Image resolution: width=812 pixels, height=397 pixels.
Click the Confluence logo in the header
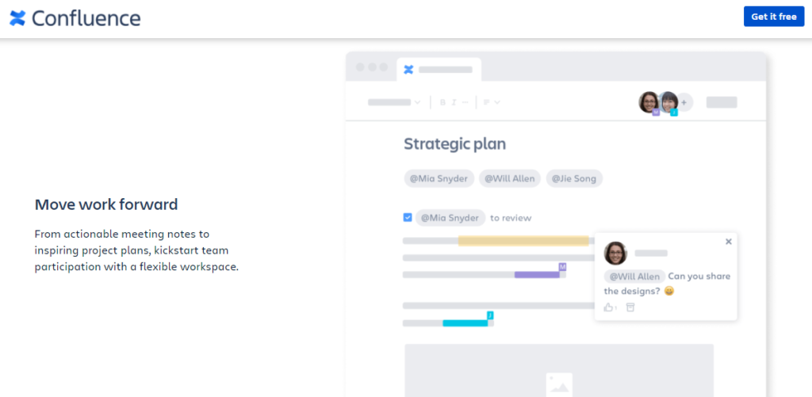75,18
